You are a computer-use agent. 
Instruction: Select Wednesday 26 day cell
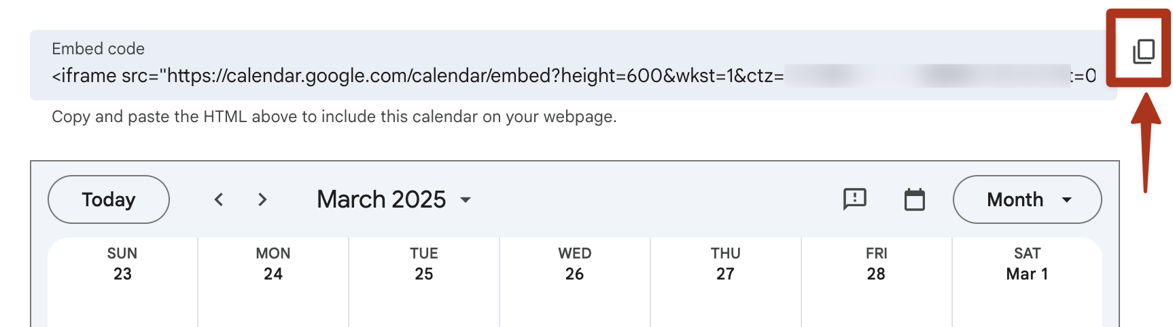(x=575, y=282)
